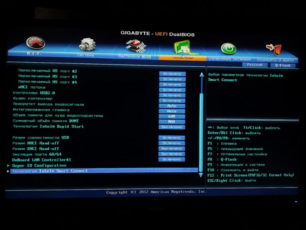This screenshot has height=230, width=306.
Task: Enable the Эмуляция порта 60/64 value
Action: pos(171,154)
